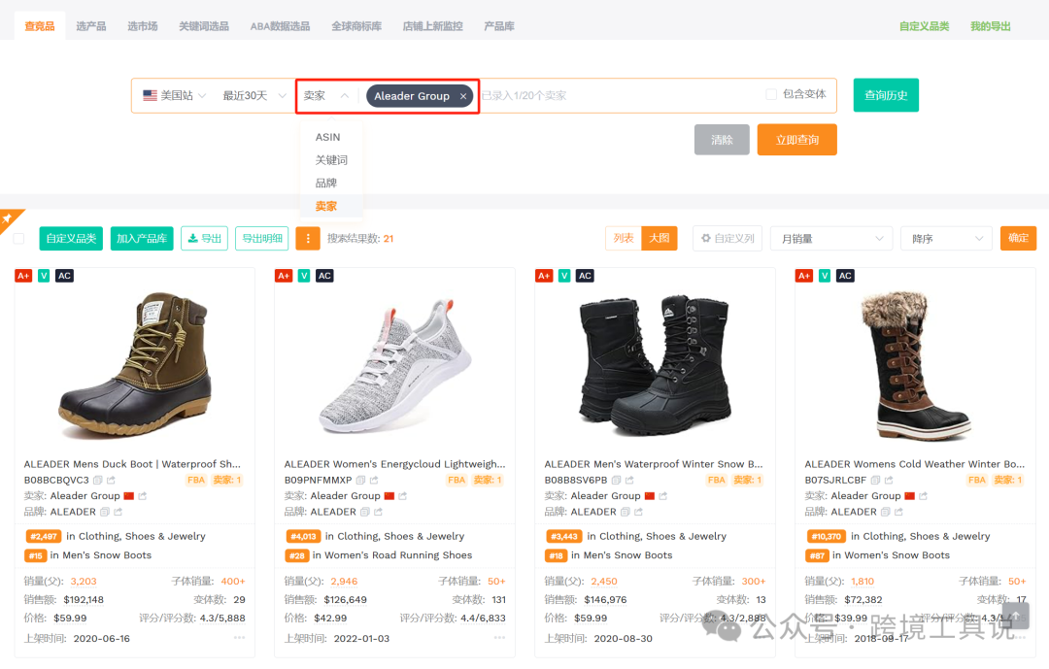Open external link icon beside ASIN B07SJRLCBF

click(889, 480)
